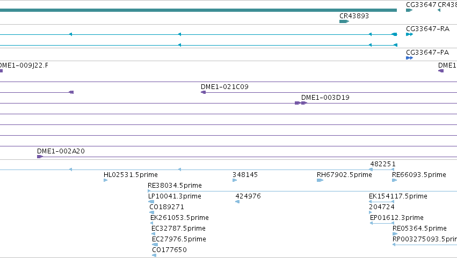The width and height of the screenshot is (457, 258).
Task: Click the DME1-009J22.F label
Action: (24, 65)
